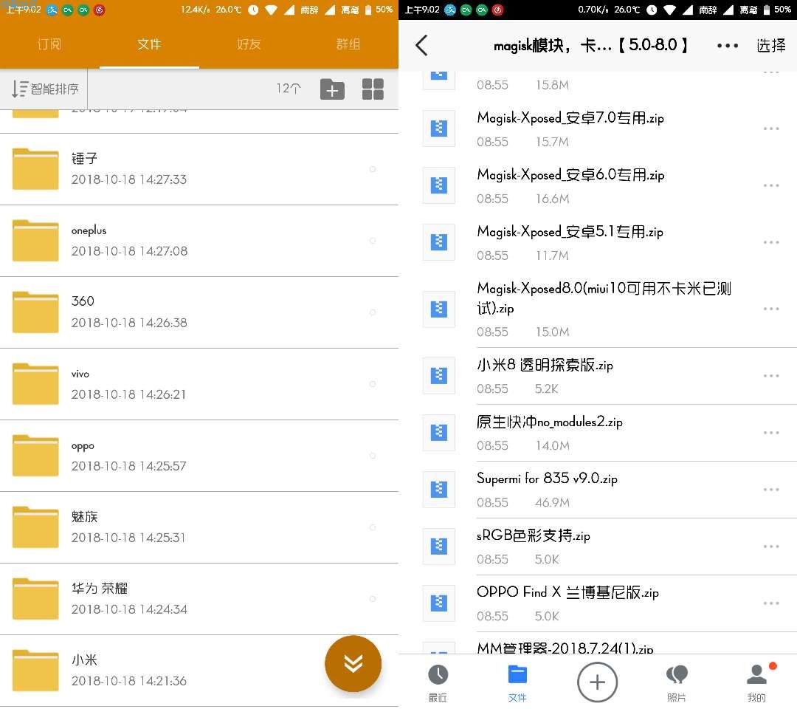Open more options for Magisk-Xposed_安卓7.0专用.zip
This screenshot has width=797, height=709.
[x=771, y=129]
